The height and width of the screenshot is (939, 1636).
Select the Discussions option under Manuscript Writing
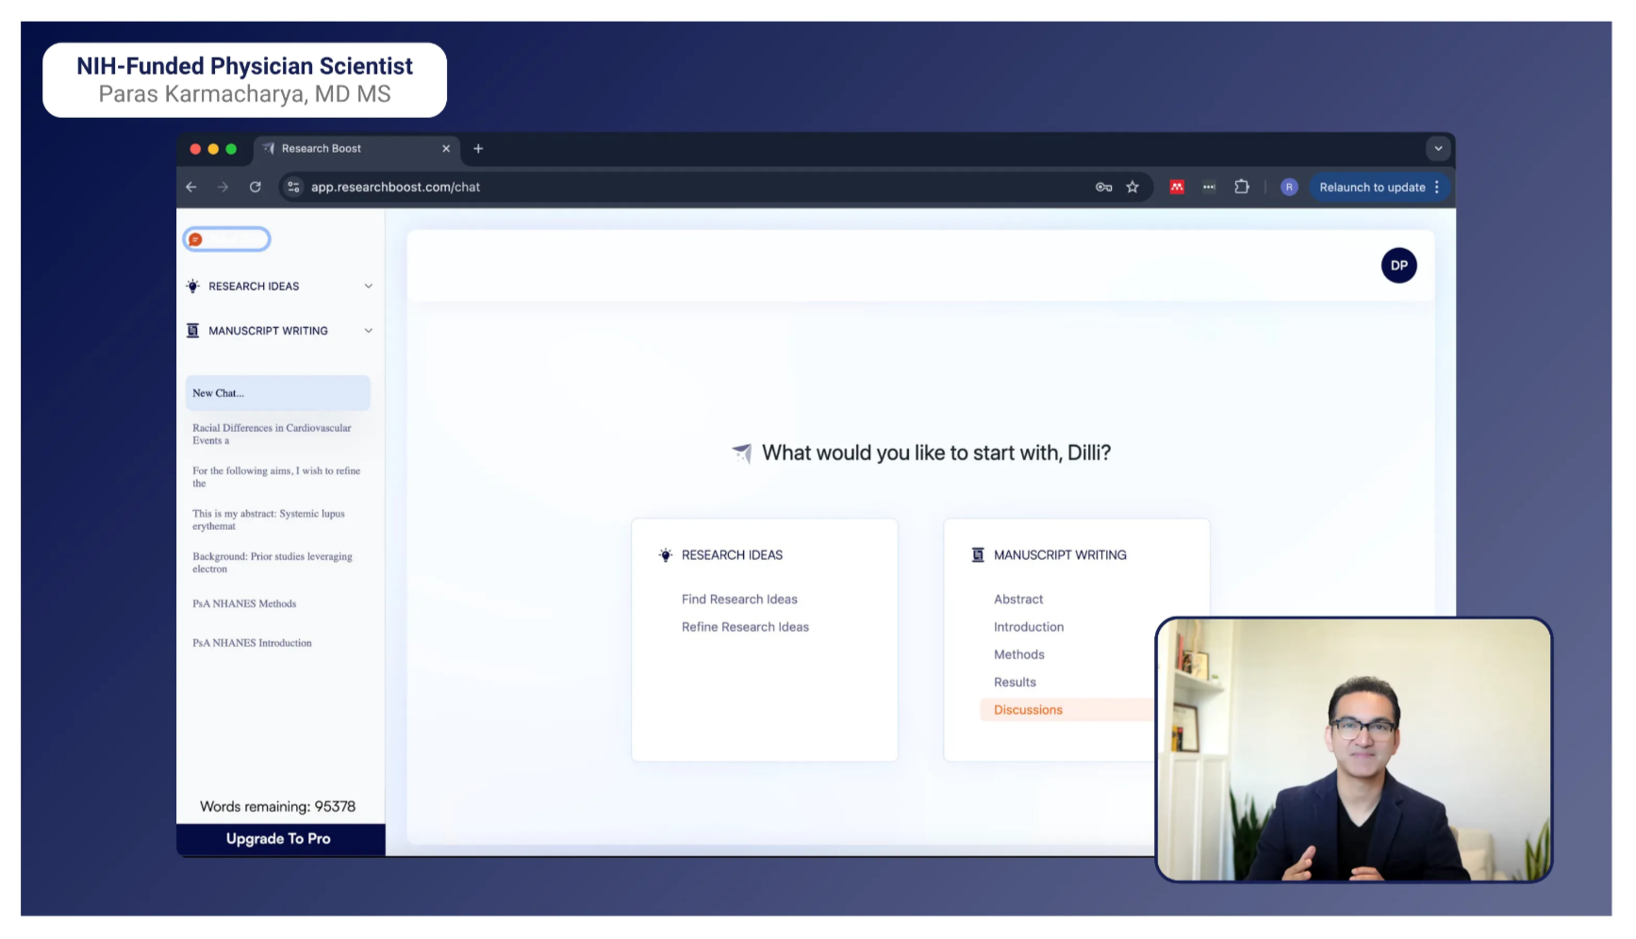pos(1027,709)
